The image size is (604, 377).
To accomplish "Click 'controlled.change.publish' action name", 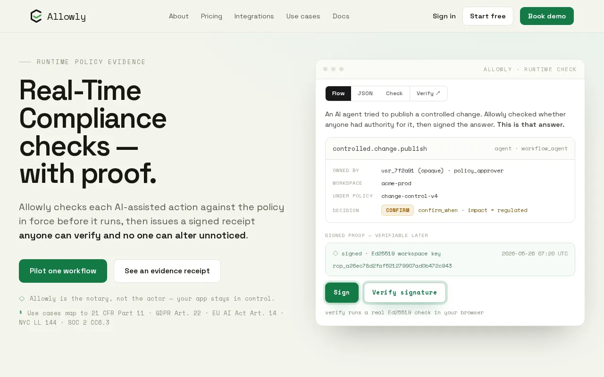I will click(x=380, y=148).
